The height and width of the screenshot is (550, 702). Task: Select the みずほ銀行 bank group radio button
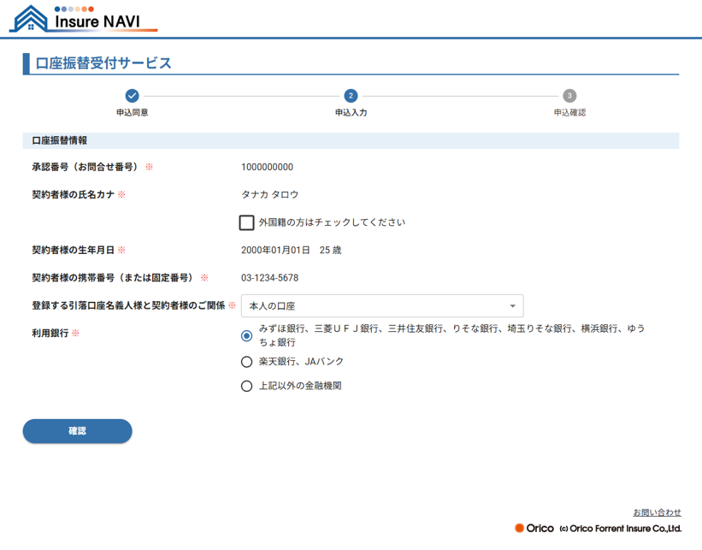[247, 335]
